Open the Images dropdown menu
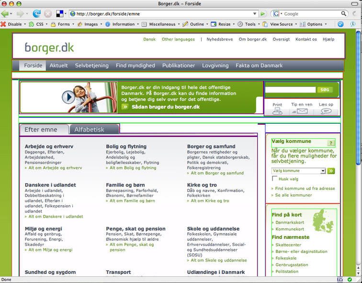Image resolution: width=362 pixels, height=283 pixels. coord(90,24)
